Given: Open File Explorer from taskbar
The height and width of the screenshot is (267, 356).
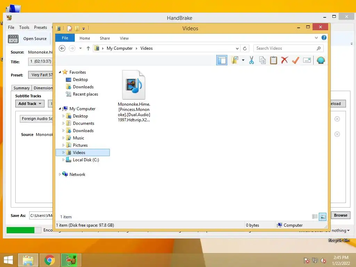Looking at the screenshot, I should click(28, 260).
